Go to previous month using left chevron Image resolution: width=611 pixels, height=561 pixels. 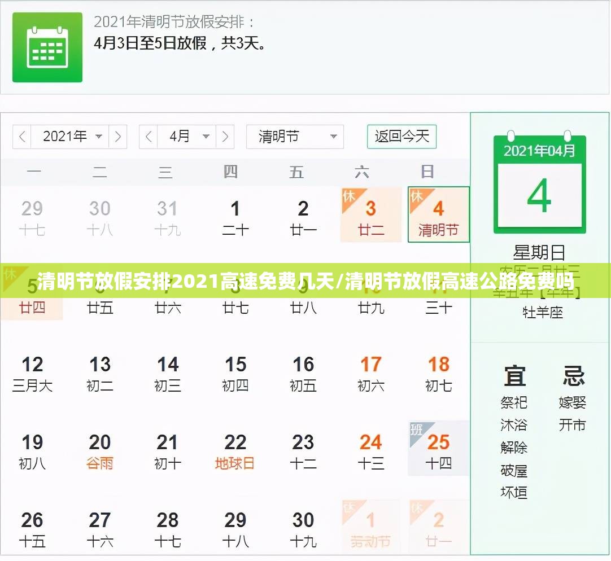[x=149, y=137]
